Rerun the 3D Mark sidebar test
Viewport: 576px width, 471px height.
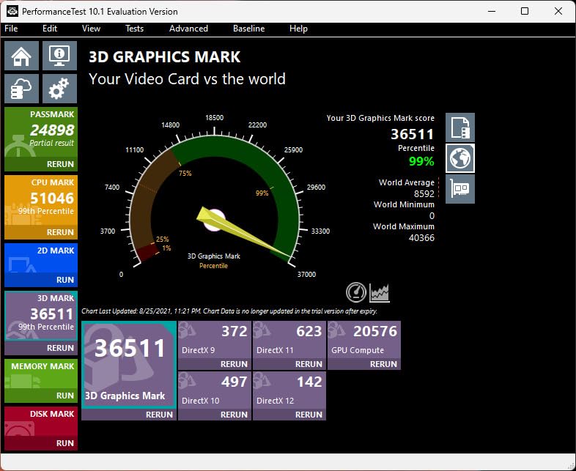pyautogui.click(x=41, y=348)
